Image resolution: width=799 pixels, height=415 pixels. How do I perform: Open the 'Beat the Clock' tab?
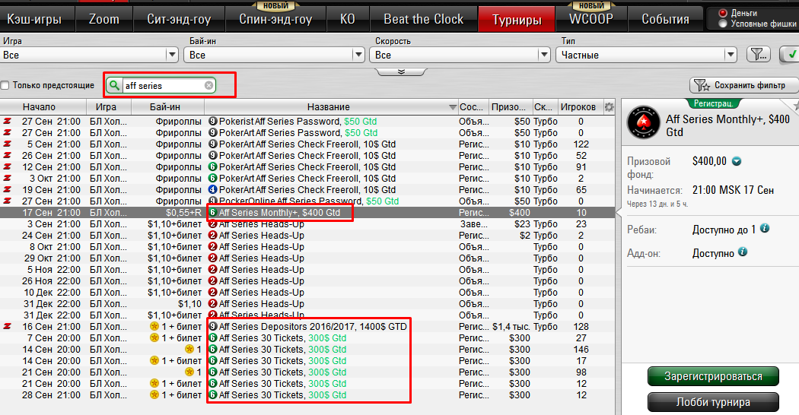pyautogui.click(x=423, y=19)
